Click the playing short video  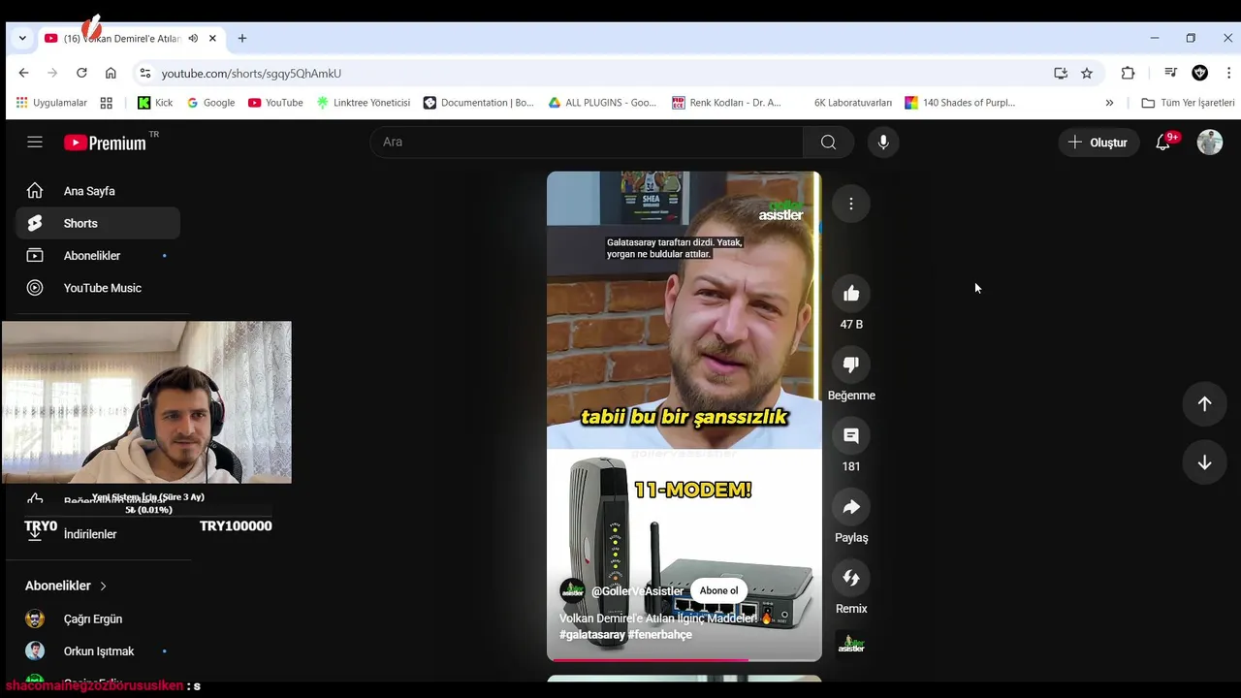click(x=684, y=416)
